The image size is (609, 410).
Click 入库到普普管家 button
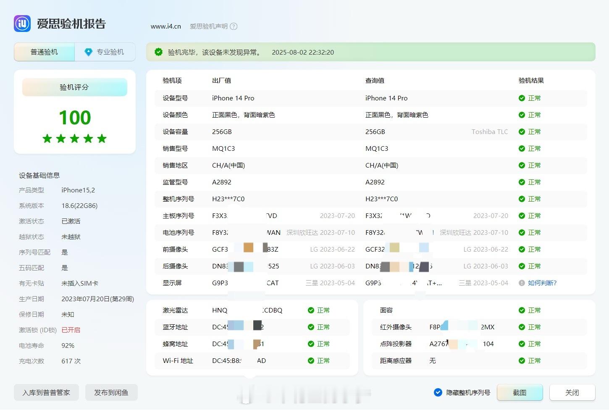tap(46, 392)
